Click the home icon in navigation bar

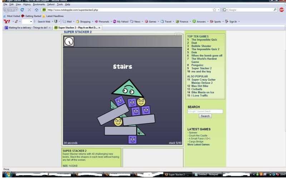pyautogui.click(x=36, y=10)
